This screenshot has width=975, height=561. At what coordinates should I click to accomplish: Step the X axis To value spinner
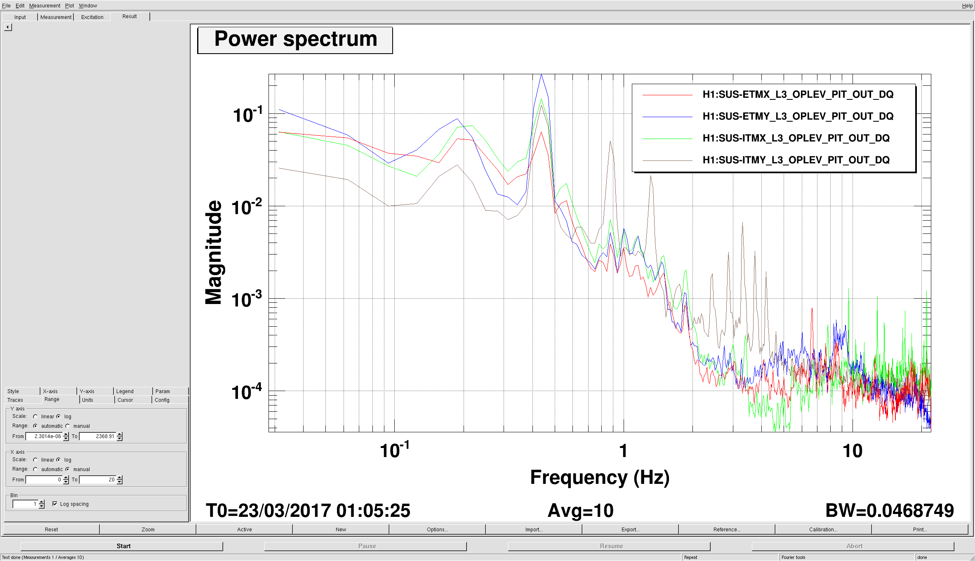coord(120,479)
